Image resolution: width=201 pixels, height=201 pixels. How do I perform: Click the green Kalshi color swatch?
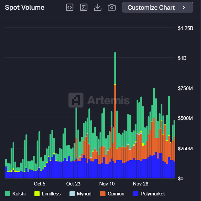tap(8, 194)
